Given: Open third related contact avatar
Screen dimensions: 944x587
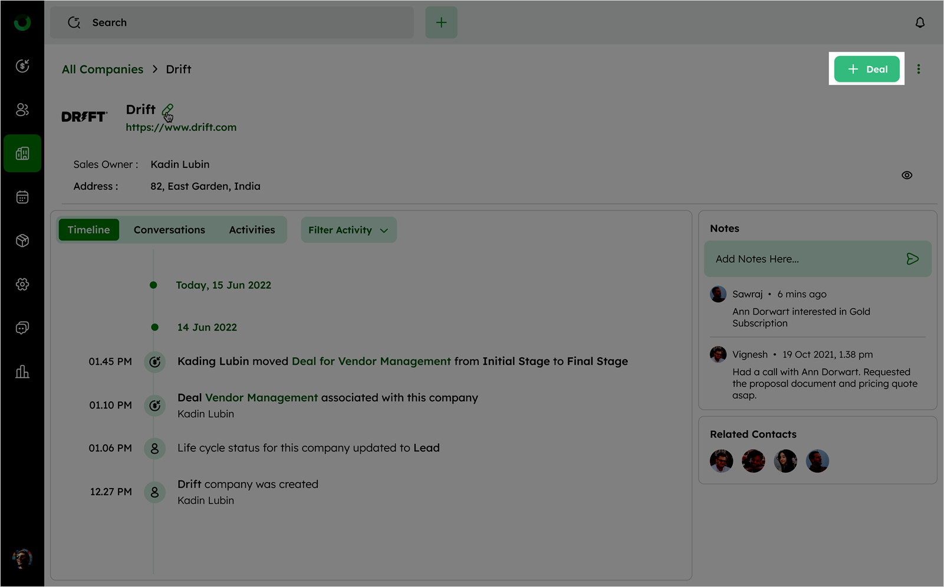Looking at the screenshot, I should click(x=785, y=461).
